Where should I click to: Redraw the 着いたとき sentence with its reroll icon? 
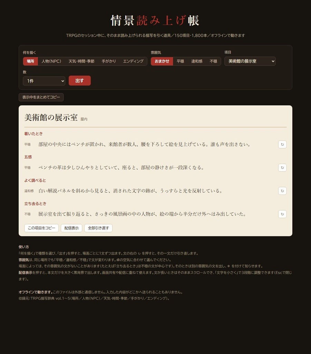[282, 144]
